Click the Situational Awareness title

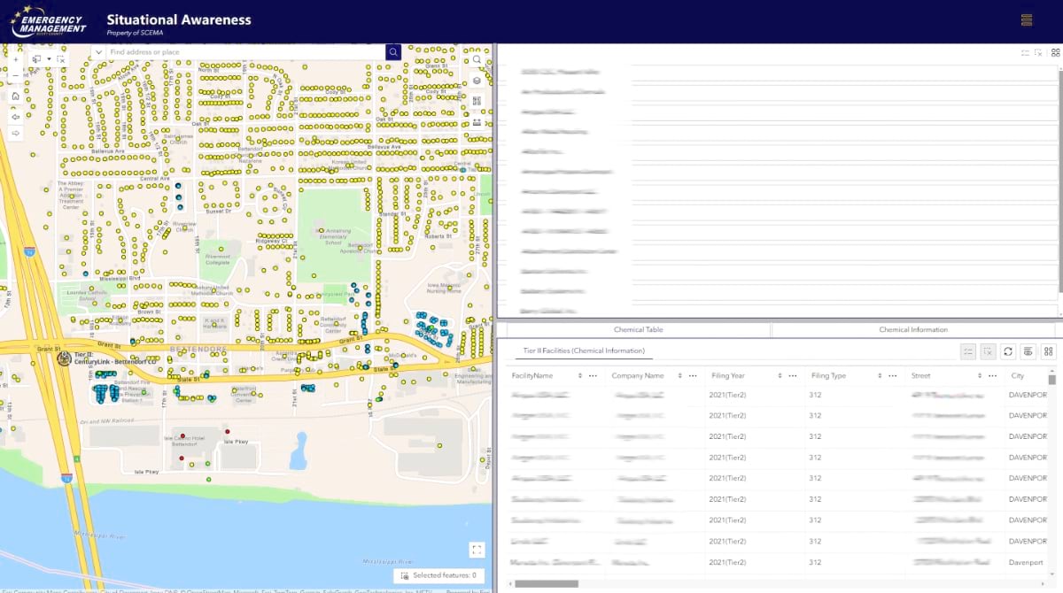point(178,19)
